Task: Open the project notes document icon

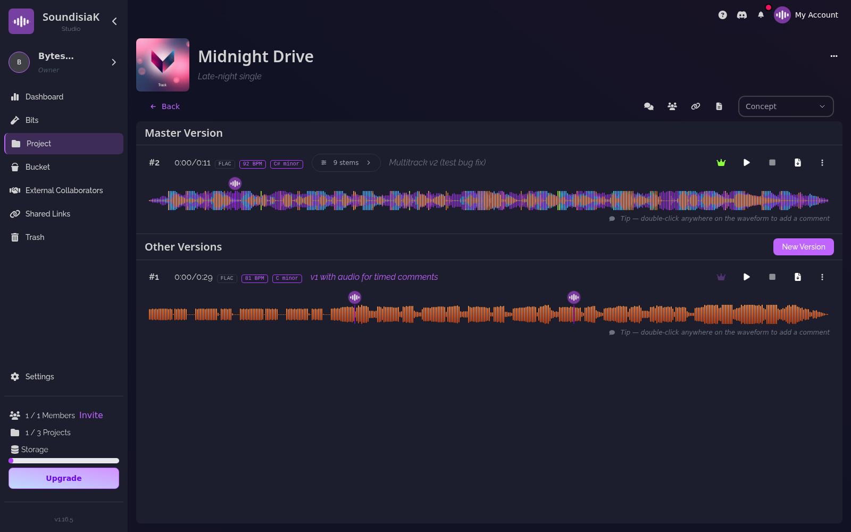Action: pos(719,106)
